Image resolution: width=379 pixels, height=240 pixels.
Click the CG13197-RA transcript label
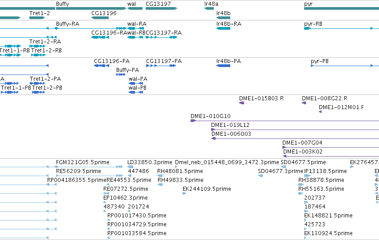163,33
